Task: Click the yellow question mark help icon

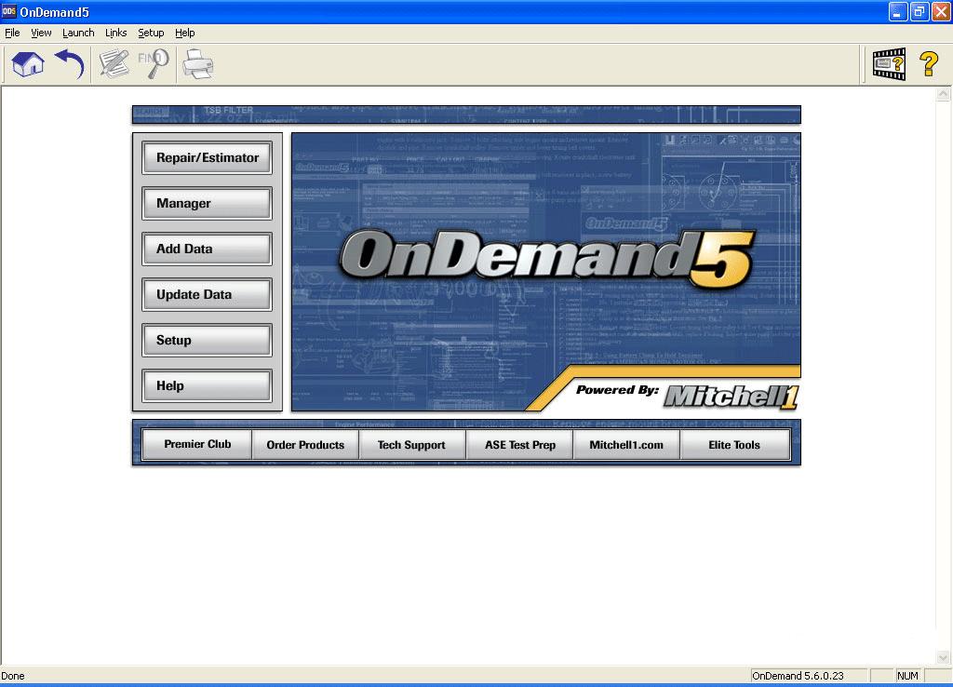Action: 929,64
